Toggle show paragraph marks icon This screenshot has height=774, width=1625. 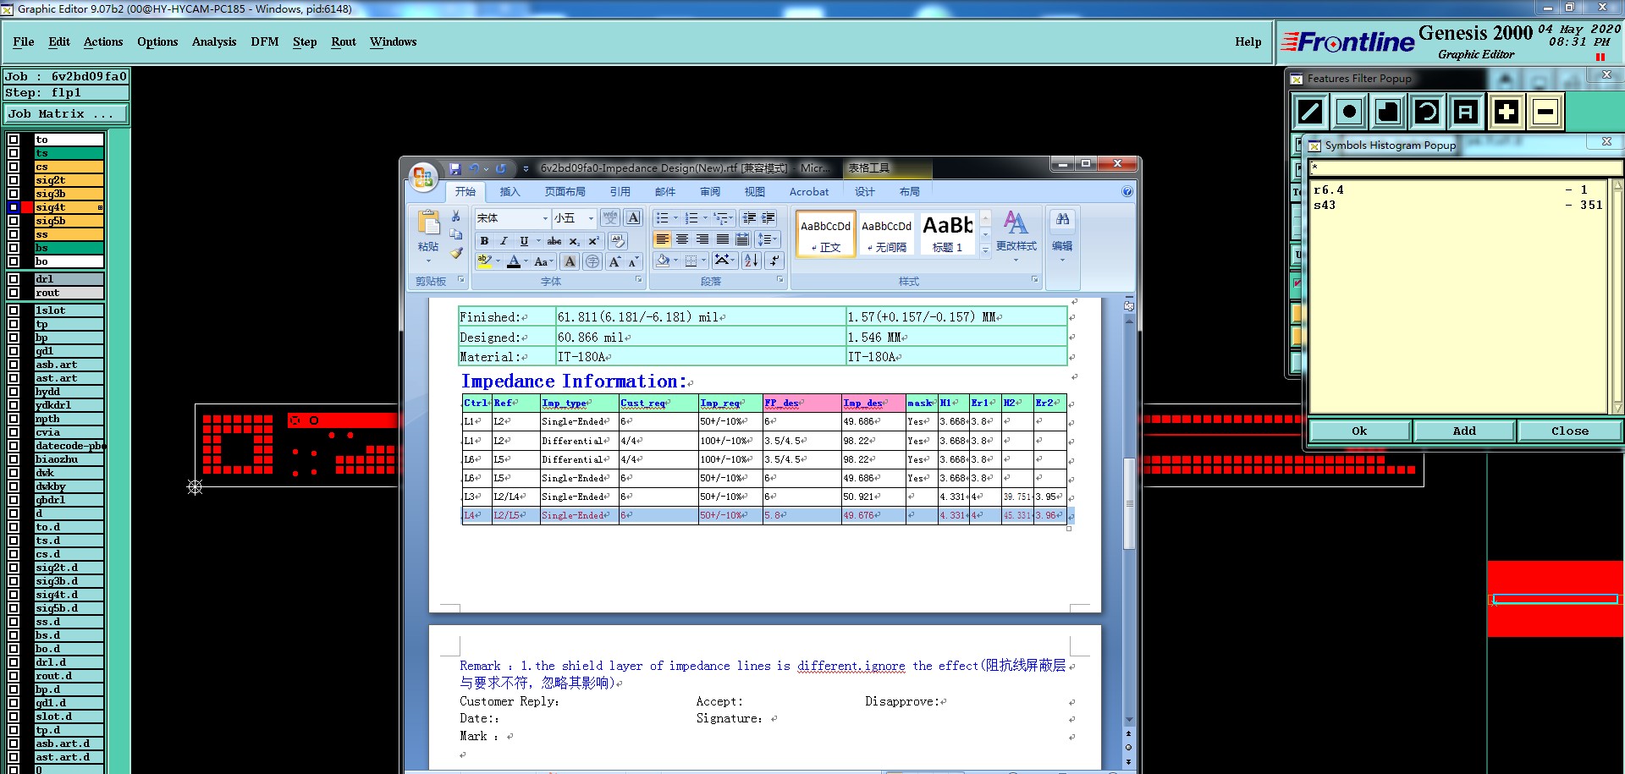coord(774,261)
